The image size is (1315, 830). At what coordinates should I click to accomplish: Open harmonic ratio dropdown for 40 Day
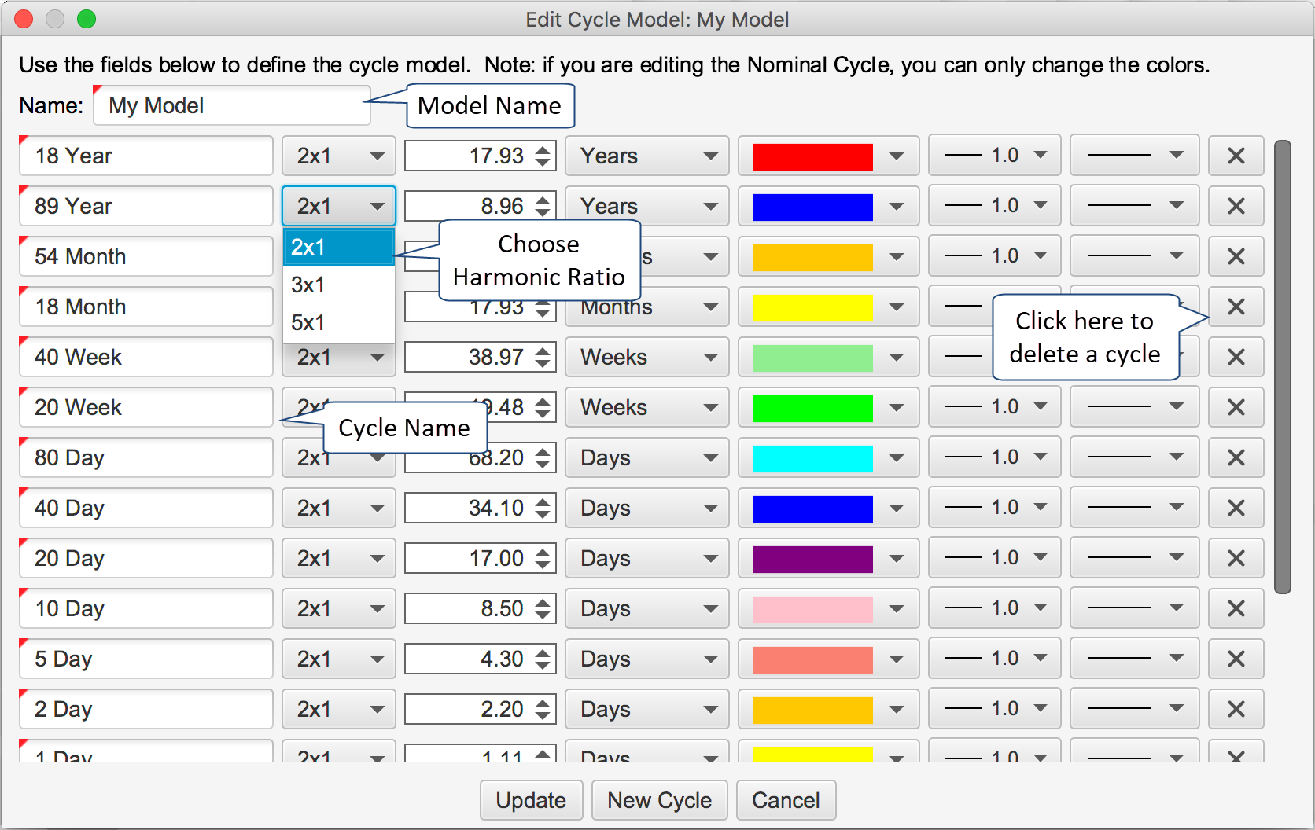[x=339, y=508]
